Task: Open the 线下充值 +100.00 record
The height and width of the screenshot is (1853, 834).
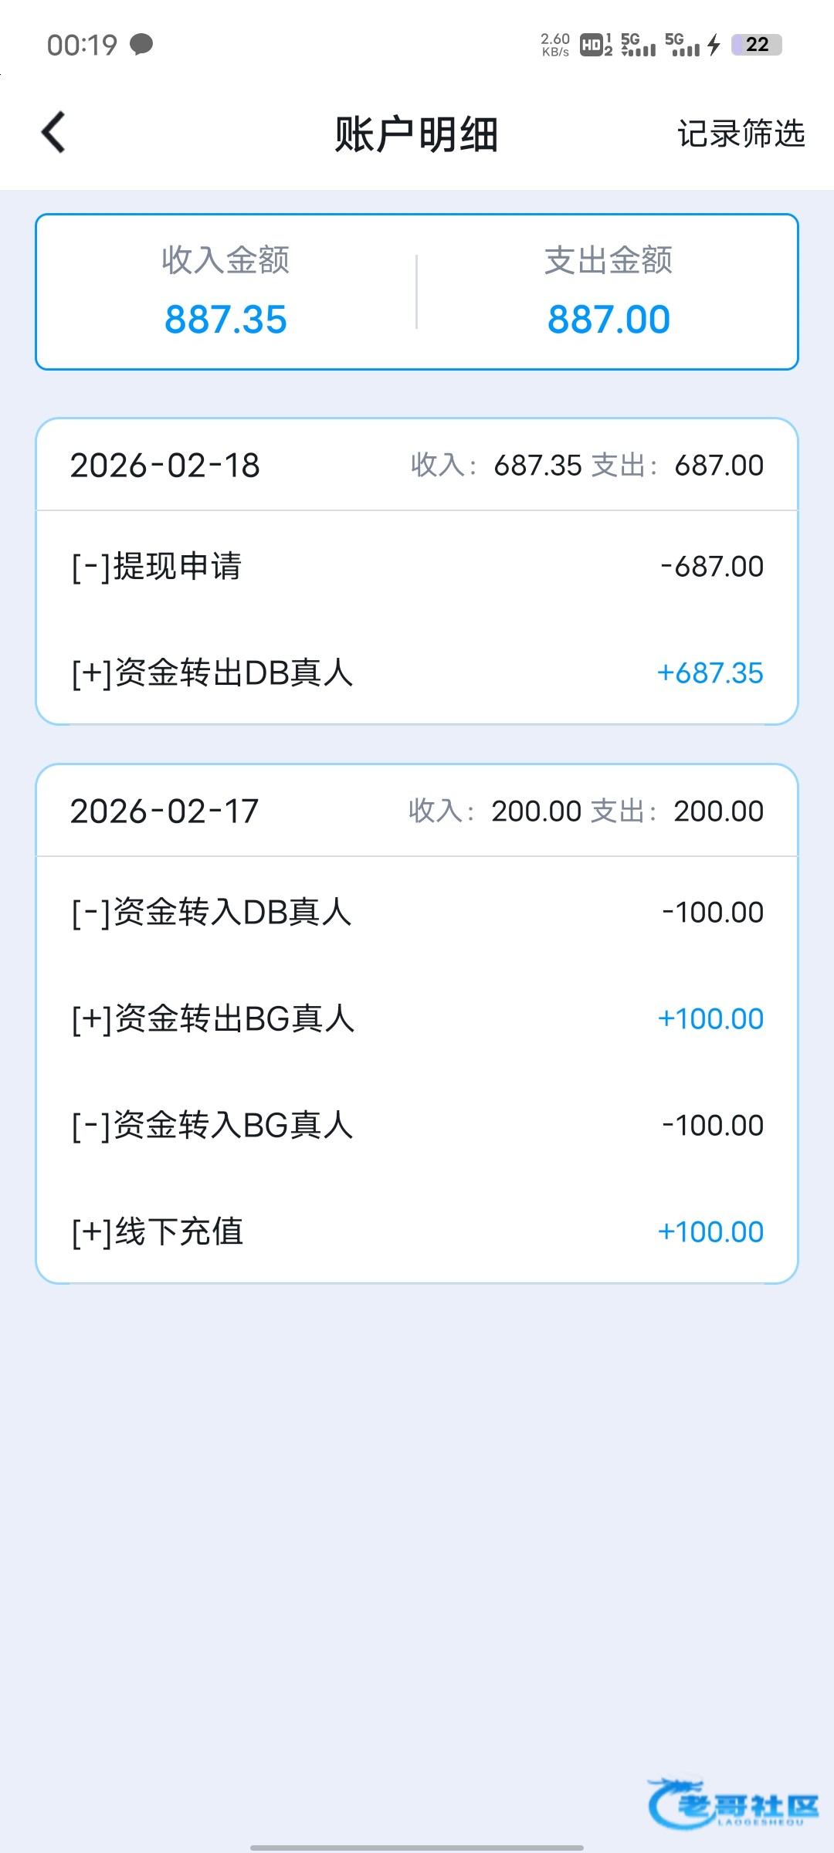Action: coord(417,1232)
